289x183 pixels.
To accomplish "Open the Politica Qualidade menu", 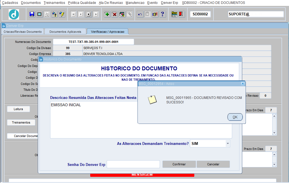I will (82, 3).
